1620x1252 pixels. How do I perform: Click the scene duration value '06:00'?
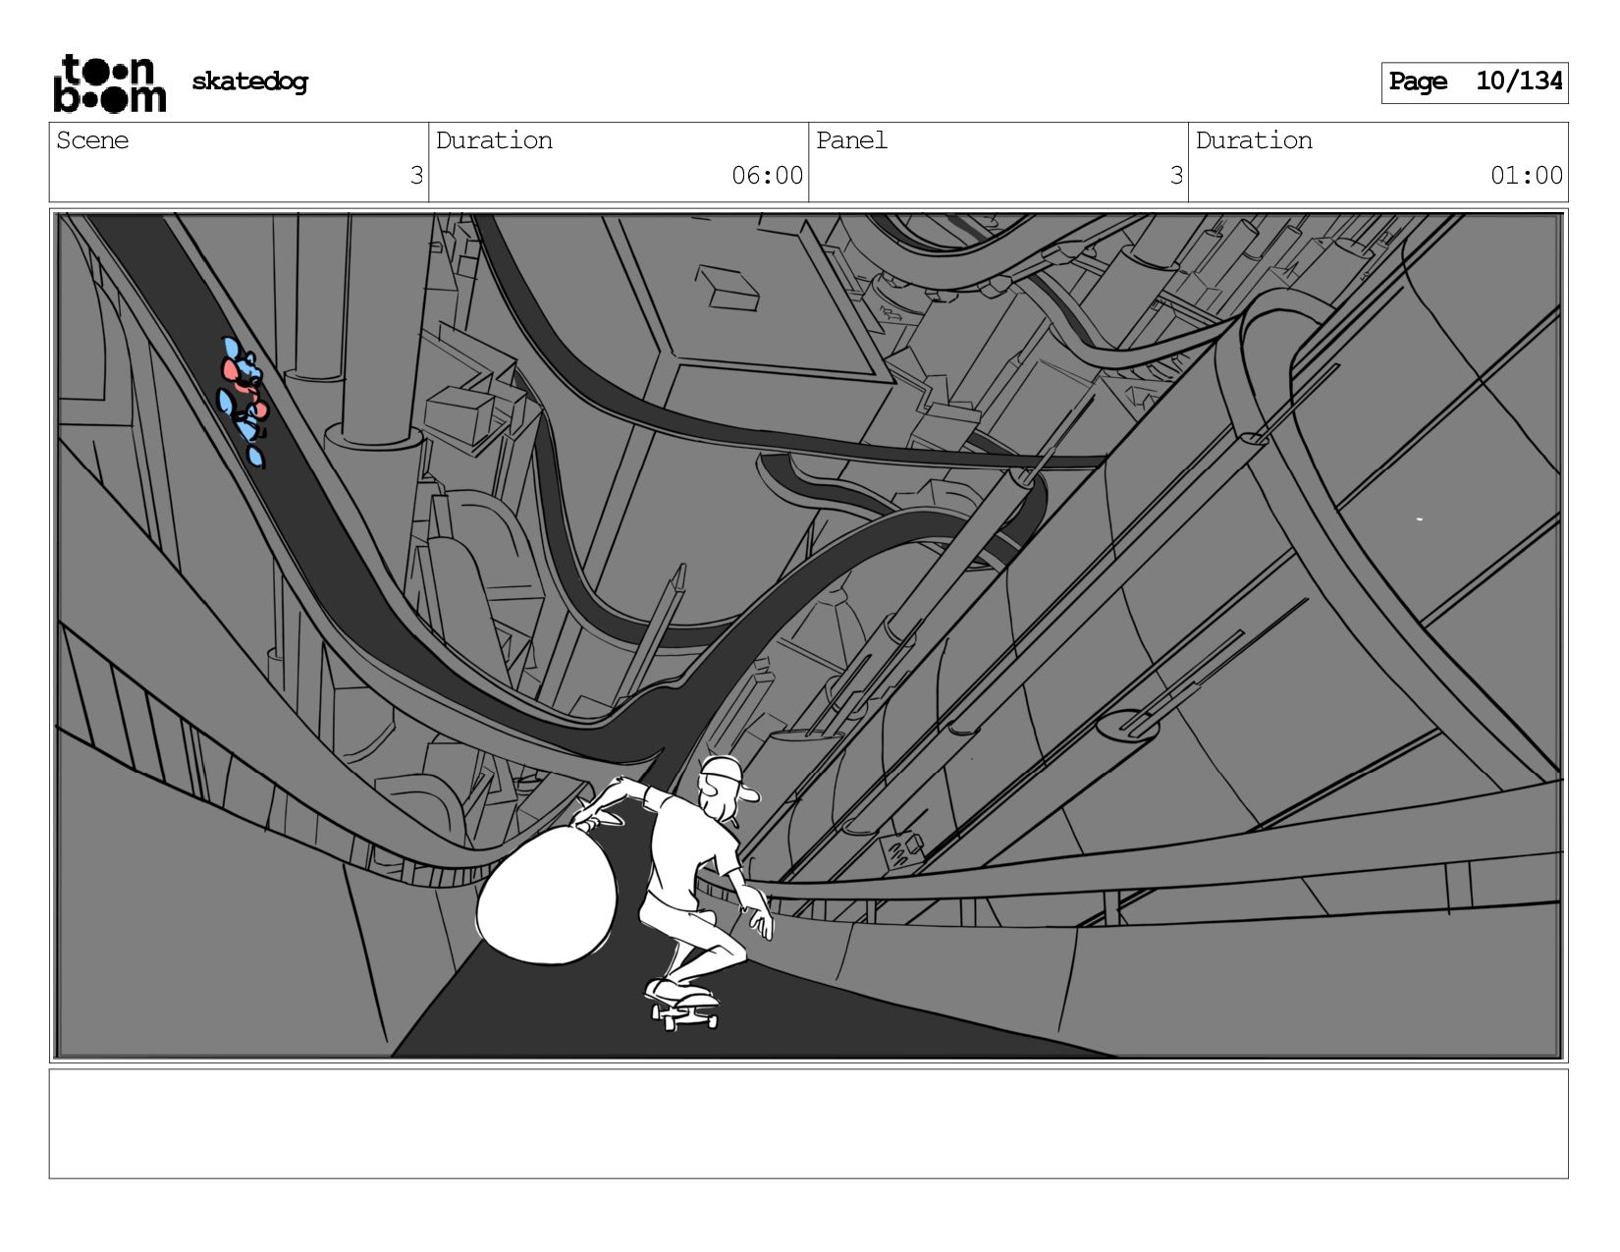(x=767, y=176)
